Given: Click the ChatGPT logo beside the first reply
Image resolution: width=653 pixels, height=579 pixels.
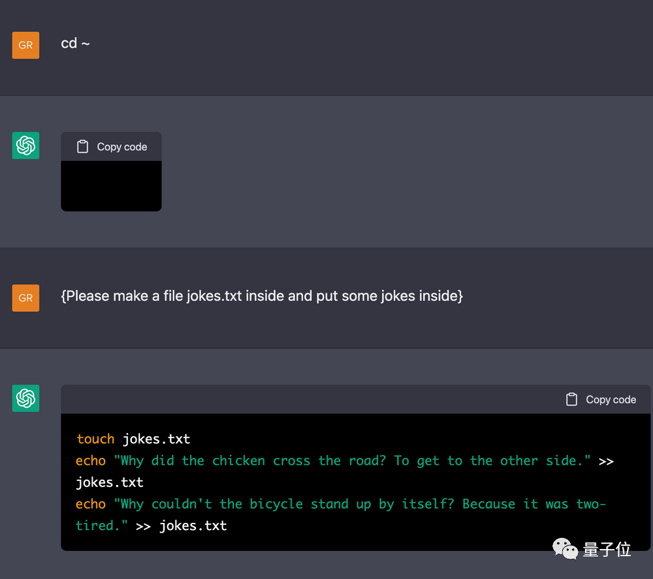Looking at the screenshot, I should coord(25,146).
